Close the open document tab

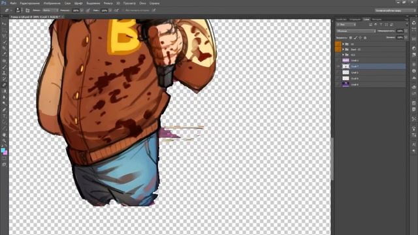[x=63, y=17]
